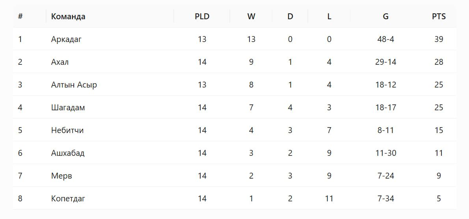Open the Алтын Асыр team entry
Image resolution: width=469 pixels, height=219 pixels.
click(74, 85)
